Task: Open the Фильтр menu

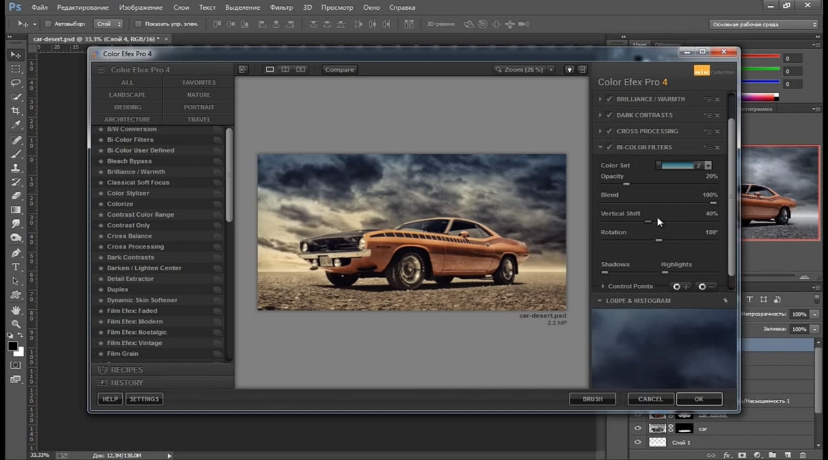Action: [x=281, y=8]
